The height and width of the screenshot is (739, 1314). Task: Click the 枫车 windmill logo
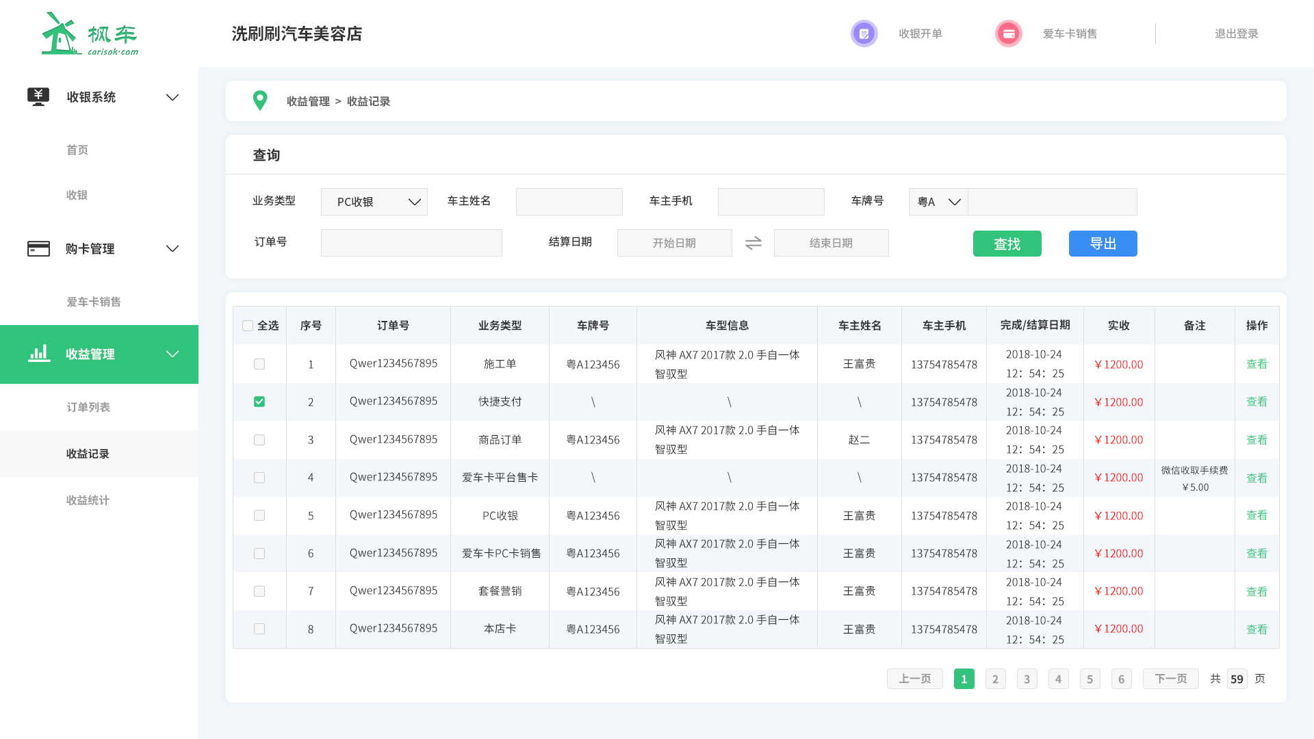62,34
